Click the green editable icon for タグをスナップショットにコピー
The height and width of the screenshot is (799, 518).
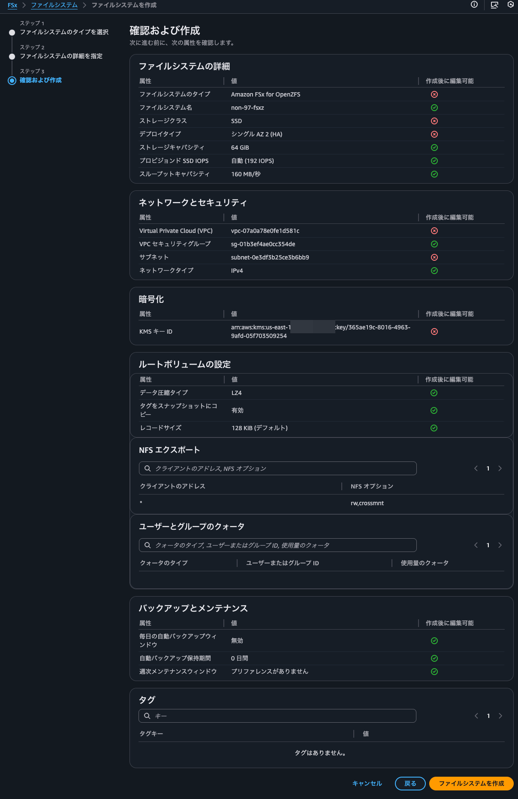click(x=434, y=410)
